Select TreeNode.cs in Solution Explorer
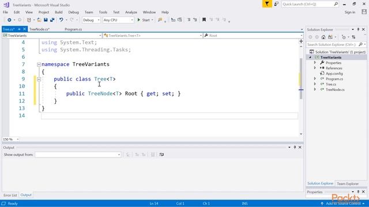The height and width of the screenshot is (207, 369). (335, 90)
